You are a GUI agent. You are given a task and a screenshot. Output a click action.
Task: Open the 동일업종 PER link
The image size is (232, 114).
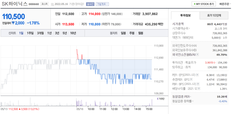pos(181,97)
